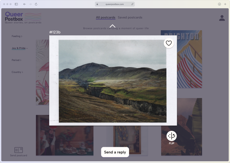Click the queerpostbox.com address bar

115,4
